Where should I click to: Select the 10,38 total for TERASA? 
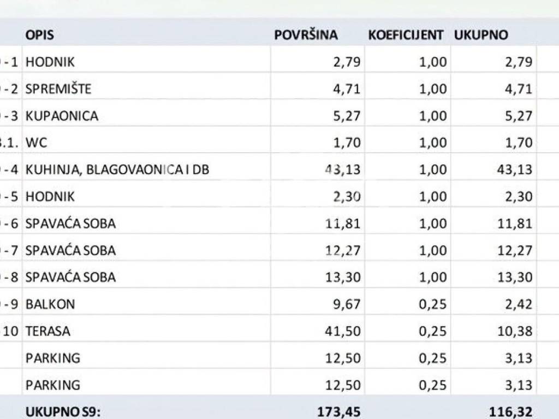pos(515,331)
